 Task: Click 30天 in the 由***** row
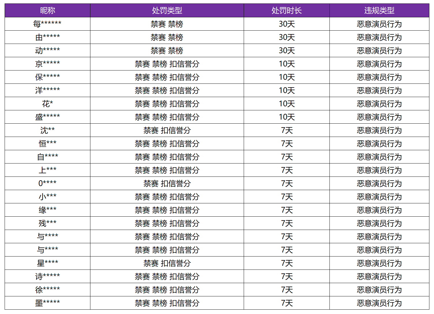pyautogui.click(x=287, y=37)
